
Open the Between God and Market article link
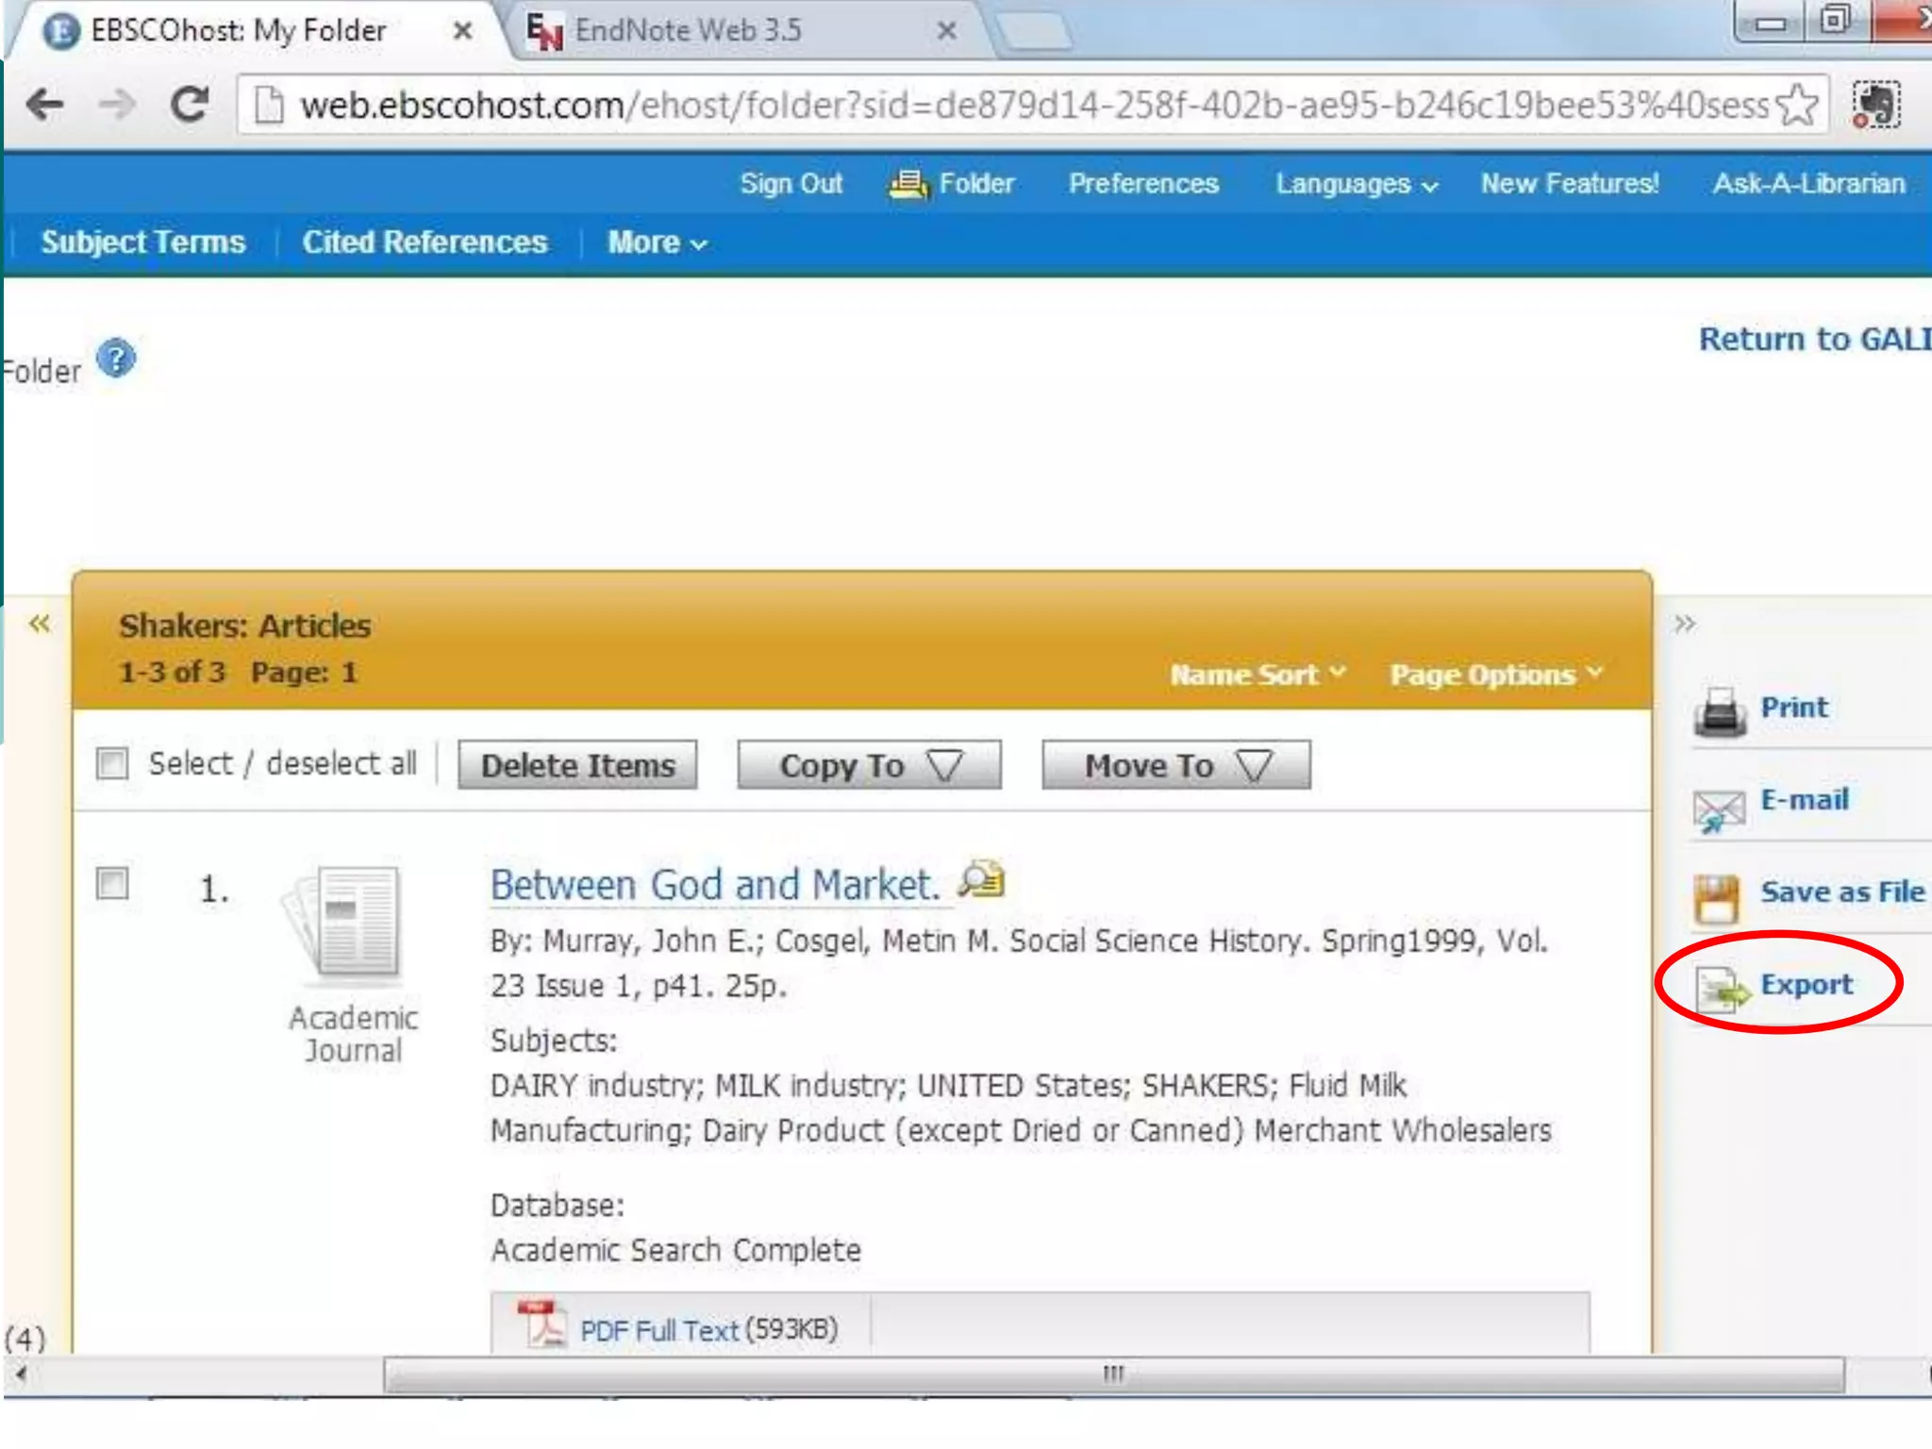(x=714, y=885)
